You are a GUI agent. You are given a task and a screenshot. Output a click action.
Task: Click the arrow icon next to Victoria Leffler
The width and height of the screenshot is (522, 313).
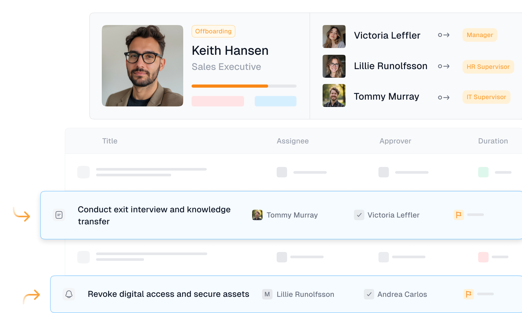pyautogui.click(x=444, y=35)
